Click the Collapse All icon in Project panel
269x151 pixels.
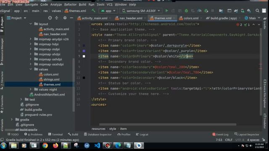coord(57,18)
